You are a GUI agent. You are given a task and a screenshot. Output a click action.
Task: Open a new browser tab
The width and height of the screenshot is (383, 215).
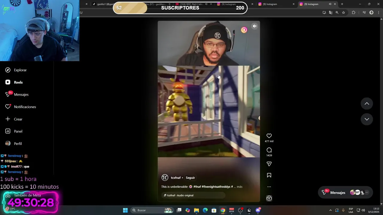point(342,4)
